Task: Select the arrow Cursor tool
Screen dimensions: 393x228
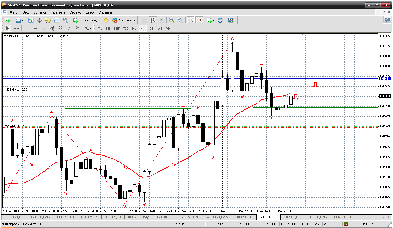Action: coord(8,28)
